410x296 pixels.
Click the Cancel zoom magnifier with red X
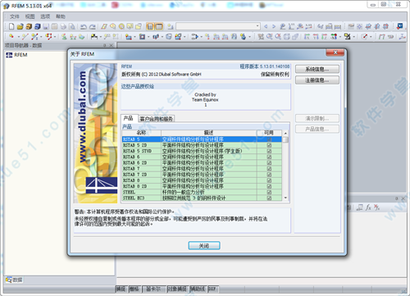tap(278, 36)
